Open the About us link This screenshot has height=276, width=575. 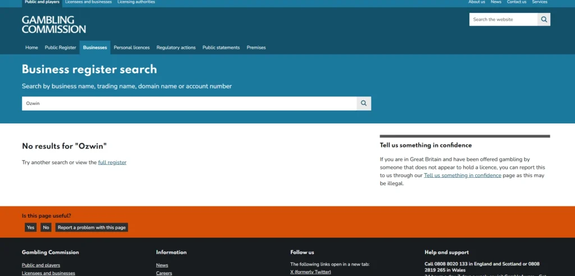tap(477, 2)
